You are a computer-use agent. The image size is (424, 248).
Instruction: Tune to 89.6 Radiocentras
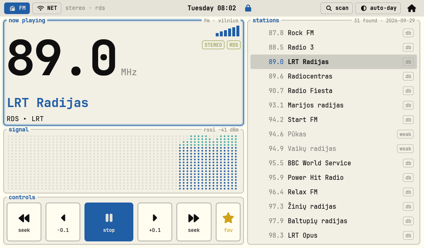(334, 76)
